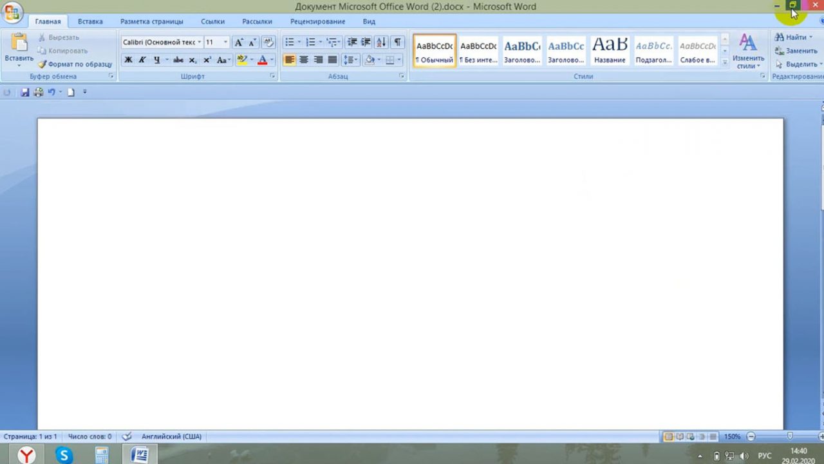Screen dimensions: 824x464
Task: Align text to the right
Action: (x=318, y=60)
